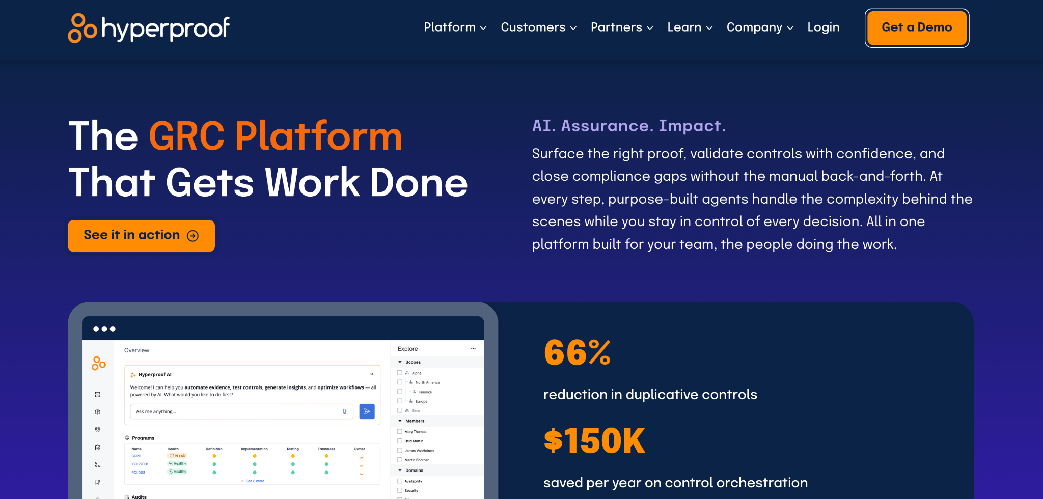The height and width of the screenshot is (499, 1043).
Task: Click the AI. Assurance. Impact. tagline
Action: (629, 126)
